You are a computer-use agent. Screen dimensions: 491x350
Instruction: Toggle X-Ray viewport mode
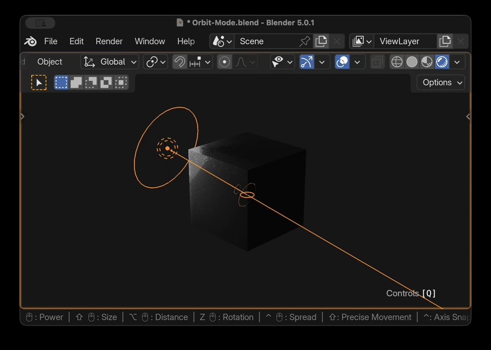point(377,61)
